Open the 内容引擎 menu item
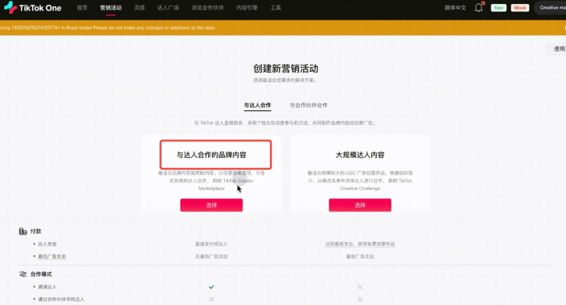 tap(247, 8)
